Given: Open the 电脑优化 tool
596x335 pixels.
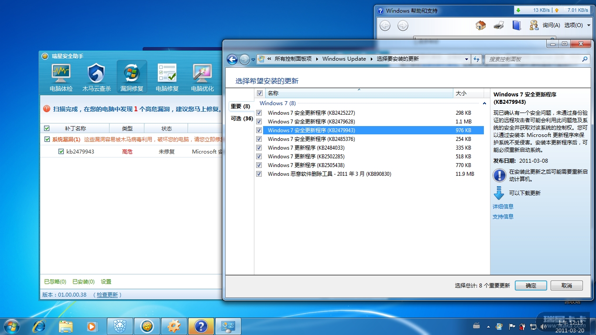Looking at the screenshot, I should pyautogui.click(x=202, y=78).
